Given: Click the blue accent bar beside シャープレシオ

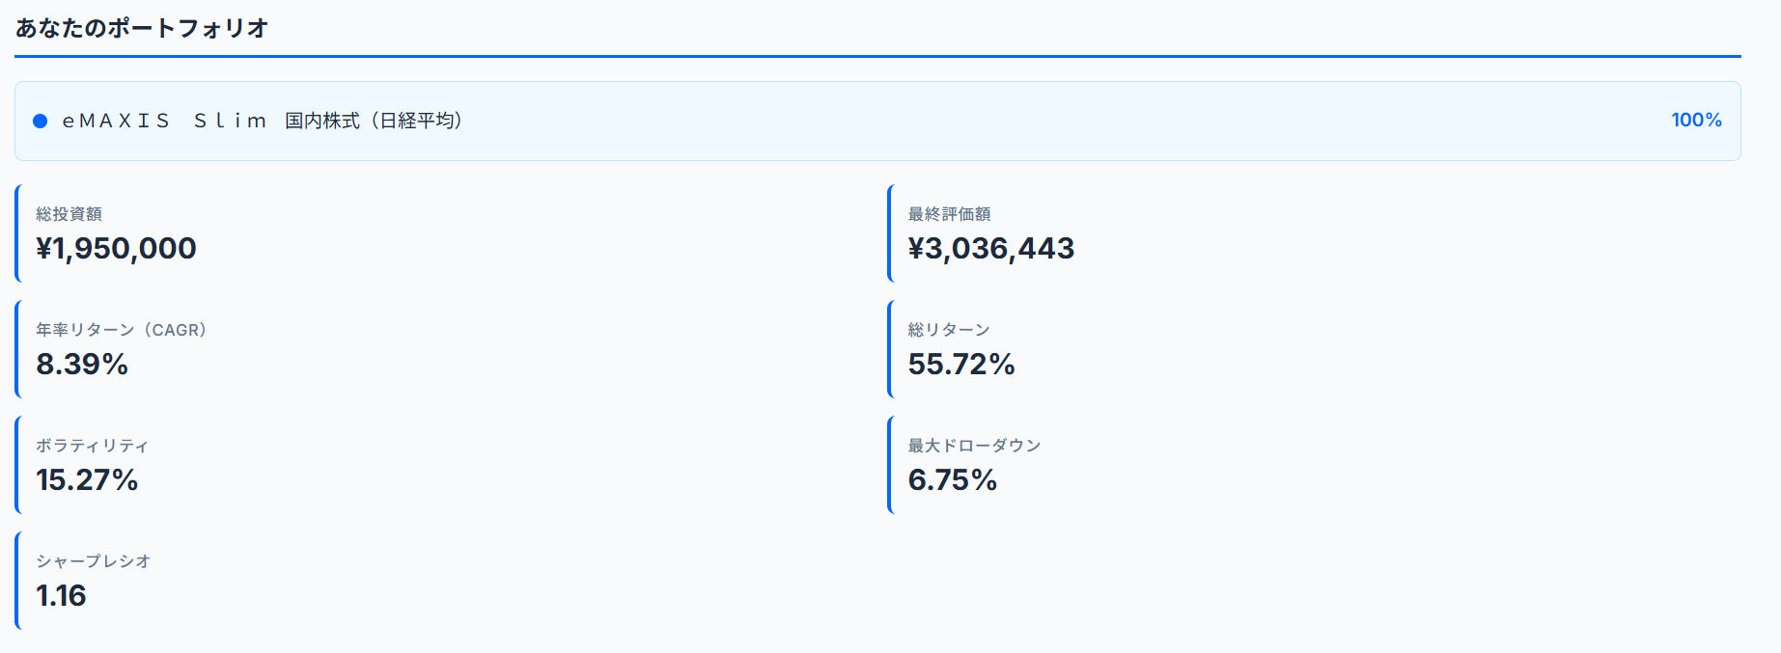Looking at the screenshot, I should [16, 580].
